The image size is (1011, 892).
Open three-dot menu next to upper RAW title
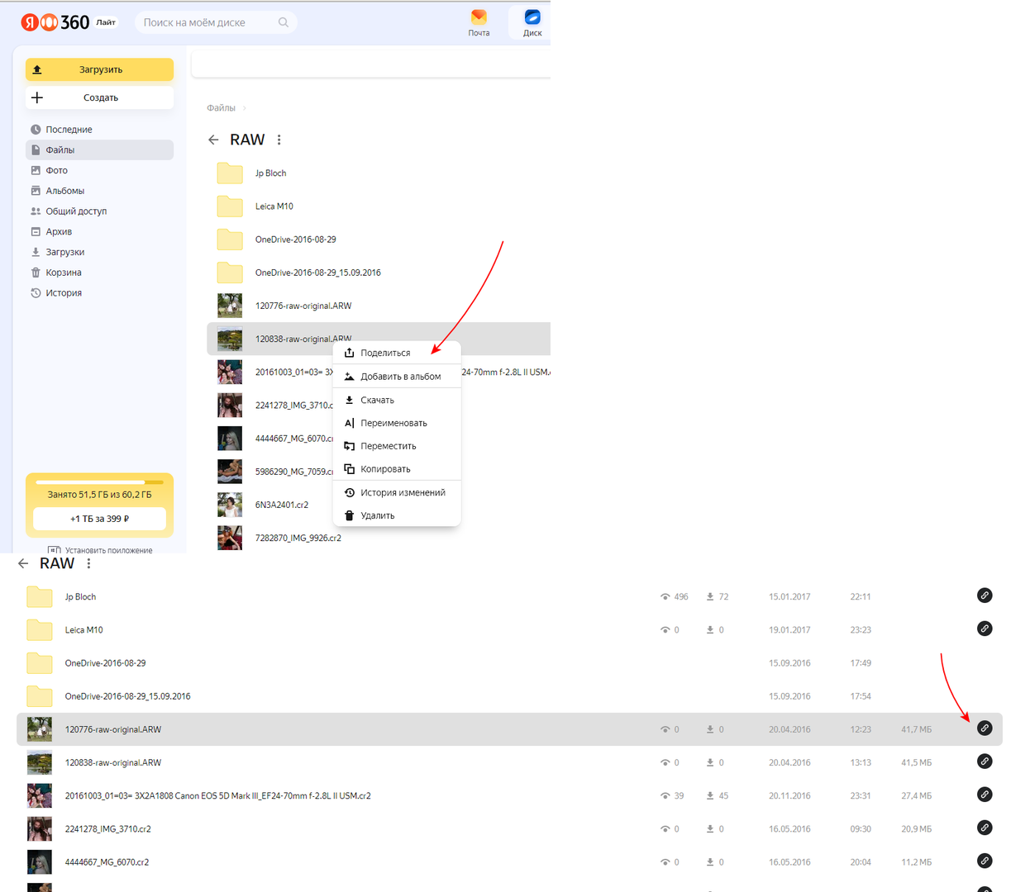(279, 140)
